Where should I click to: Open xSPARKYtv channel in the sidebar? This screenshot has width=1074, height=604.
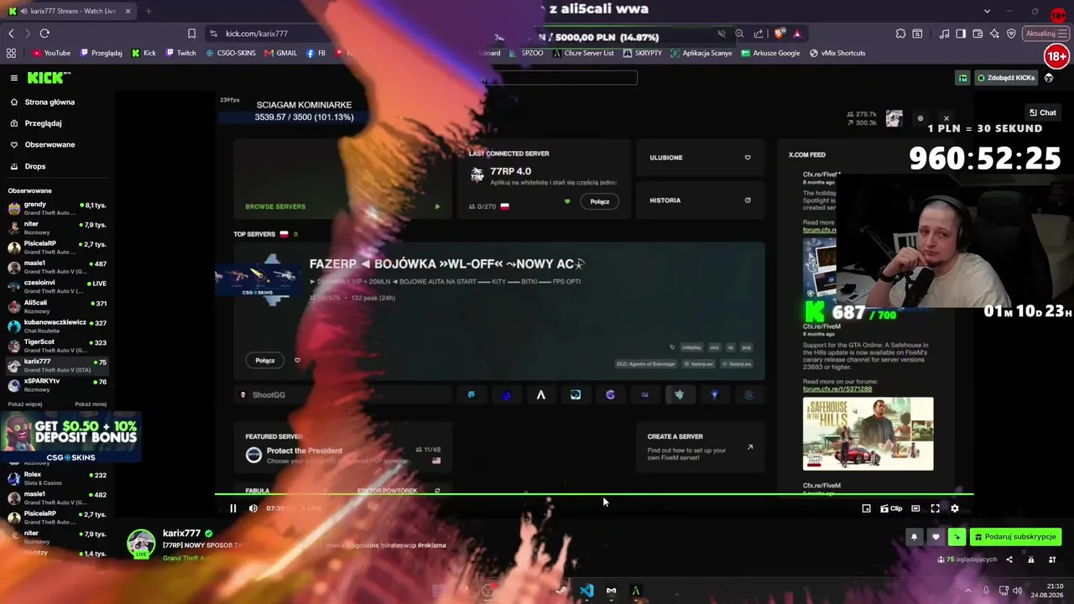pyautogui.click(x=57, y=384)
